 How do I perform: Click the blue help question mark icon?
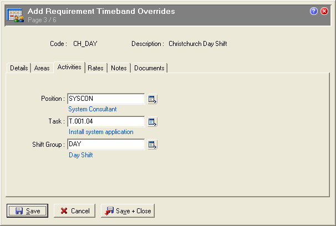(314, 11)
